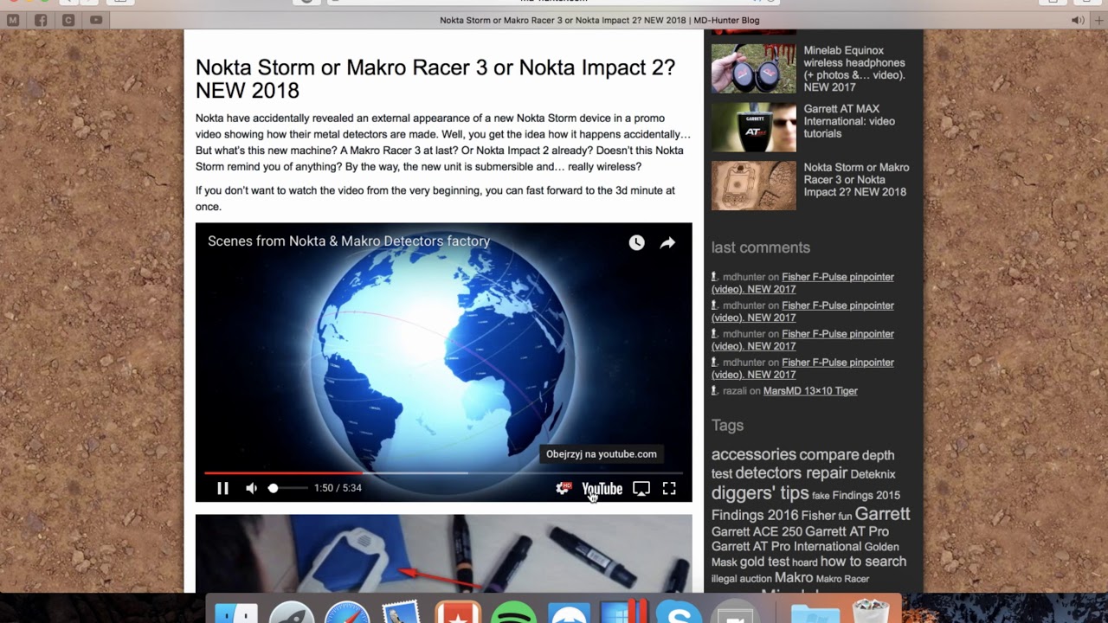
Task: Open the Trash in the Dock
Action: click(x=871, y=611)
